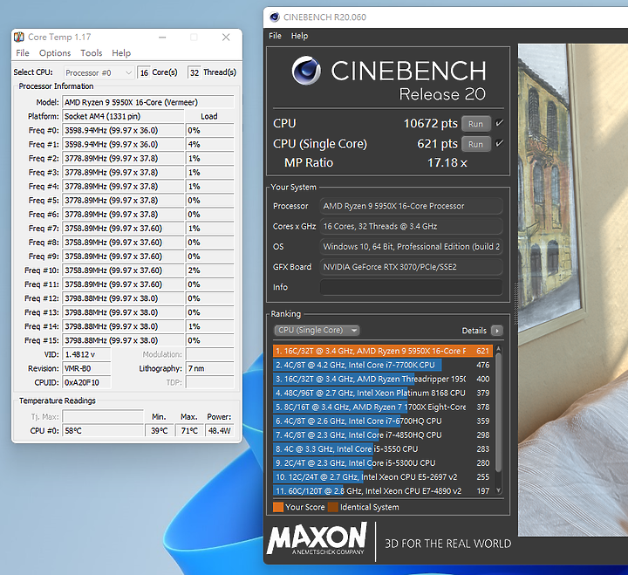Screen dimensions: 628x575
Task: Select ranking row 3 AMD Ryzen Threadripper
Action: (x=383, y=379)
